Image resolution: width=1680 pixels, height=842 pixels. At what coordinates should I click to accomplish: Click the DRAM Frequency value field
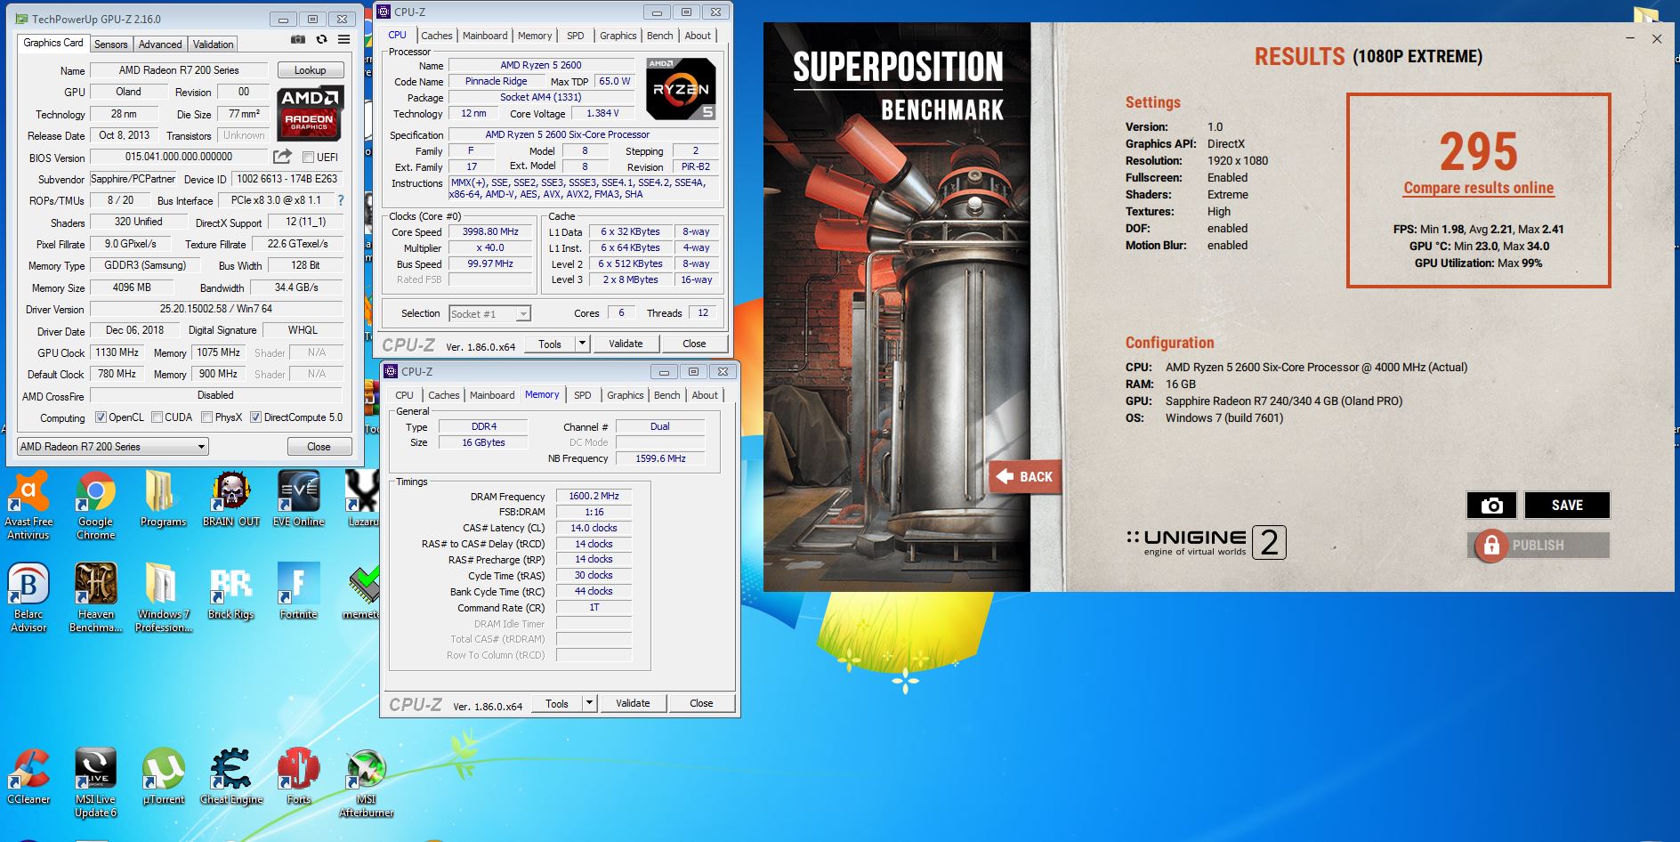(594, 497)
